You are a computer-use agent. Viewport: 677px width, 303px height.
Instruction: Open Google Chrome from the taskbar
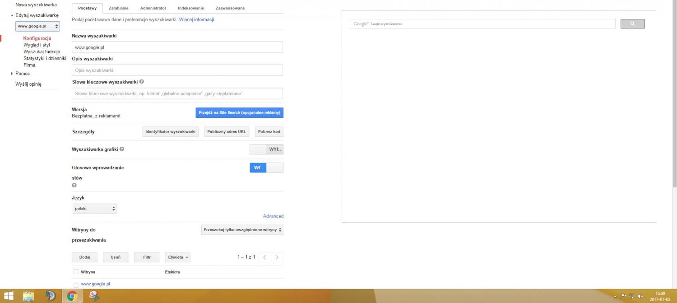[x=72, y=296]
